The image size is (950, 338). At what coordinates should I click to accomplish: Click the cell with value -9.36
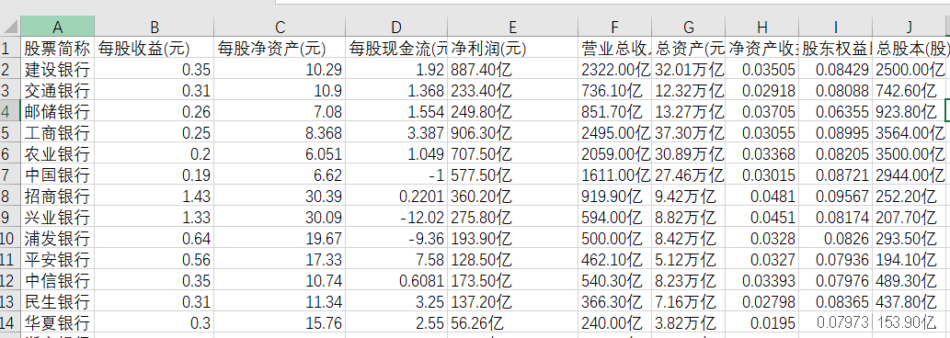point(396,238)
